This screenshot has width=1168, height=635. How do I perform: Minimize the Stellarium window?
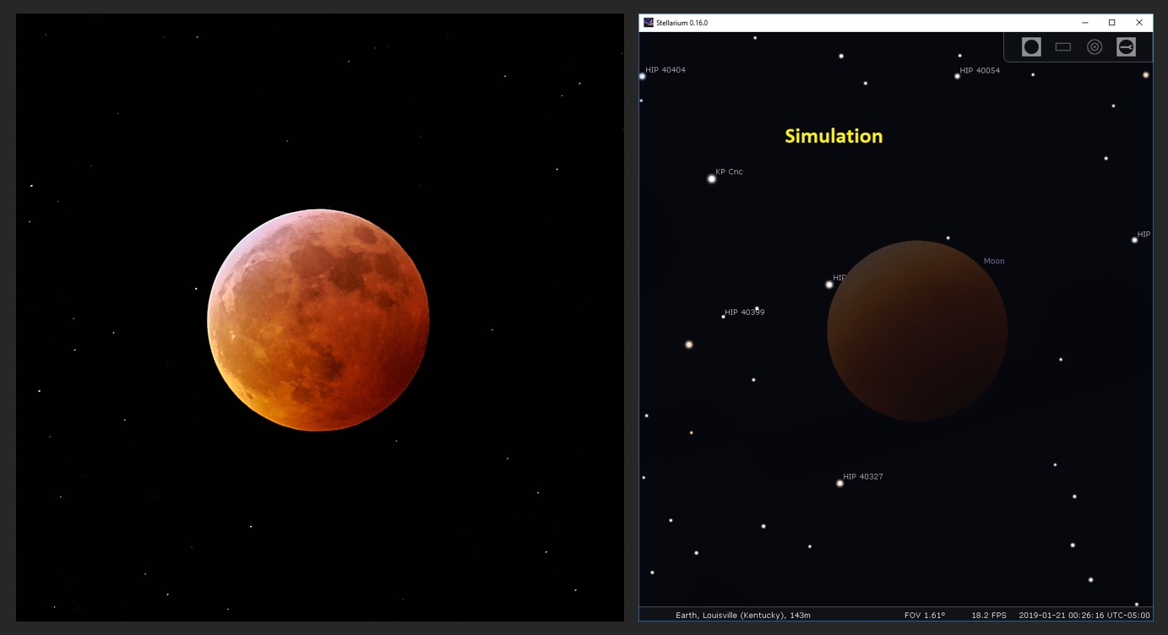(x=1084, y=23)
